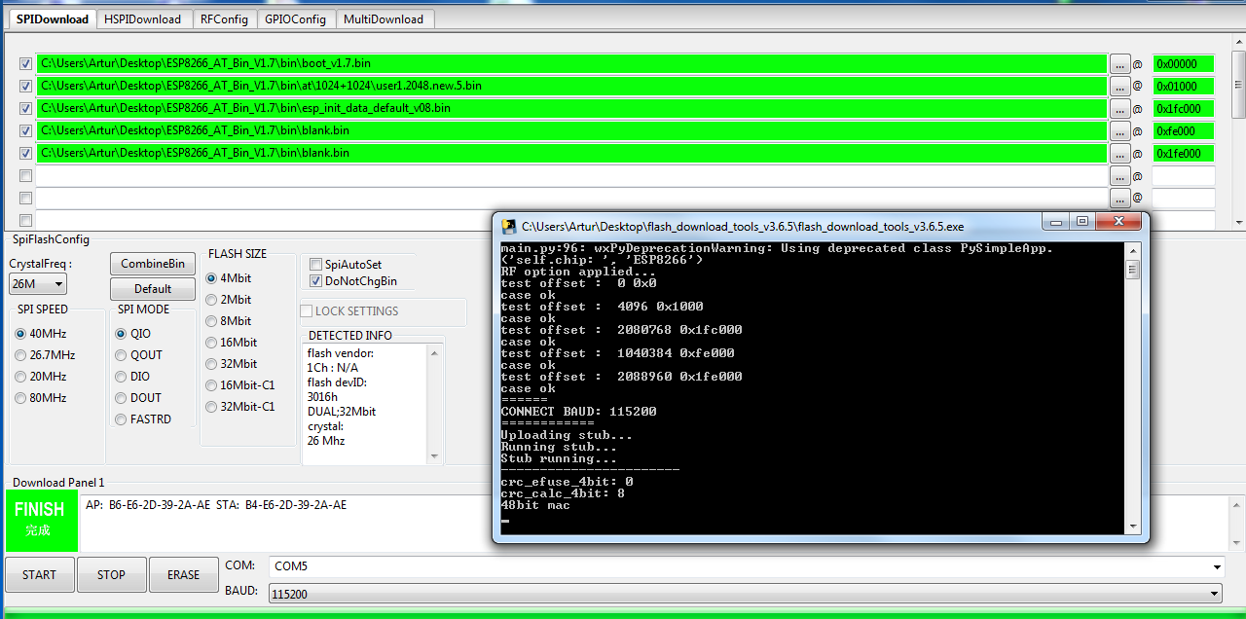The width and height of the screenshot is (1246, 619).
Task: Uncheck blank.bin row at address 0x1fe000
Action: 26,154
